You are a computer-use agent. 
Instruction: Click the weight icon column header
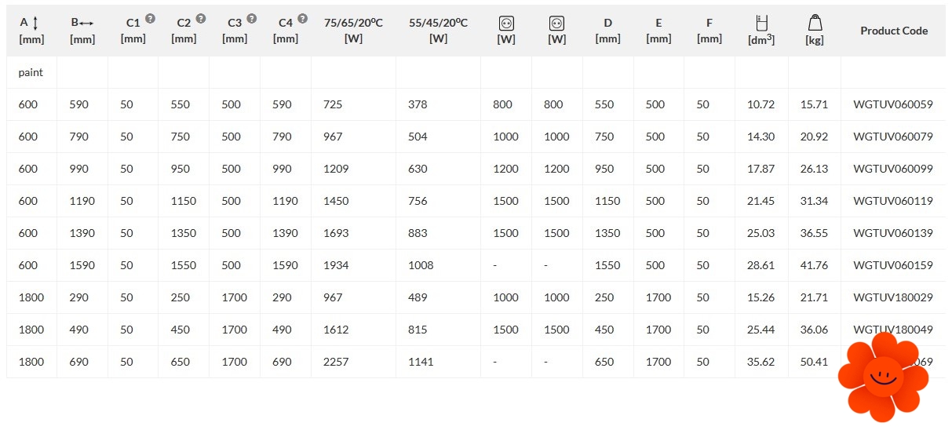click(815, 23)
